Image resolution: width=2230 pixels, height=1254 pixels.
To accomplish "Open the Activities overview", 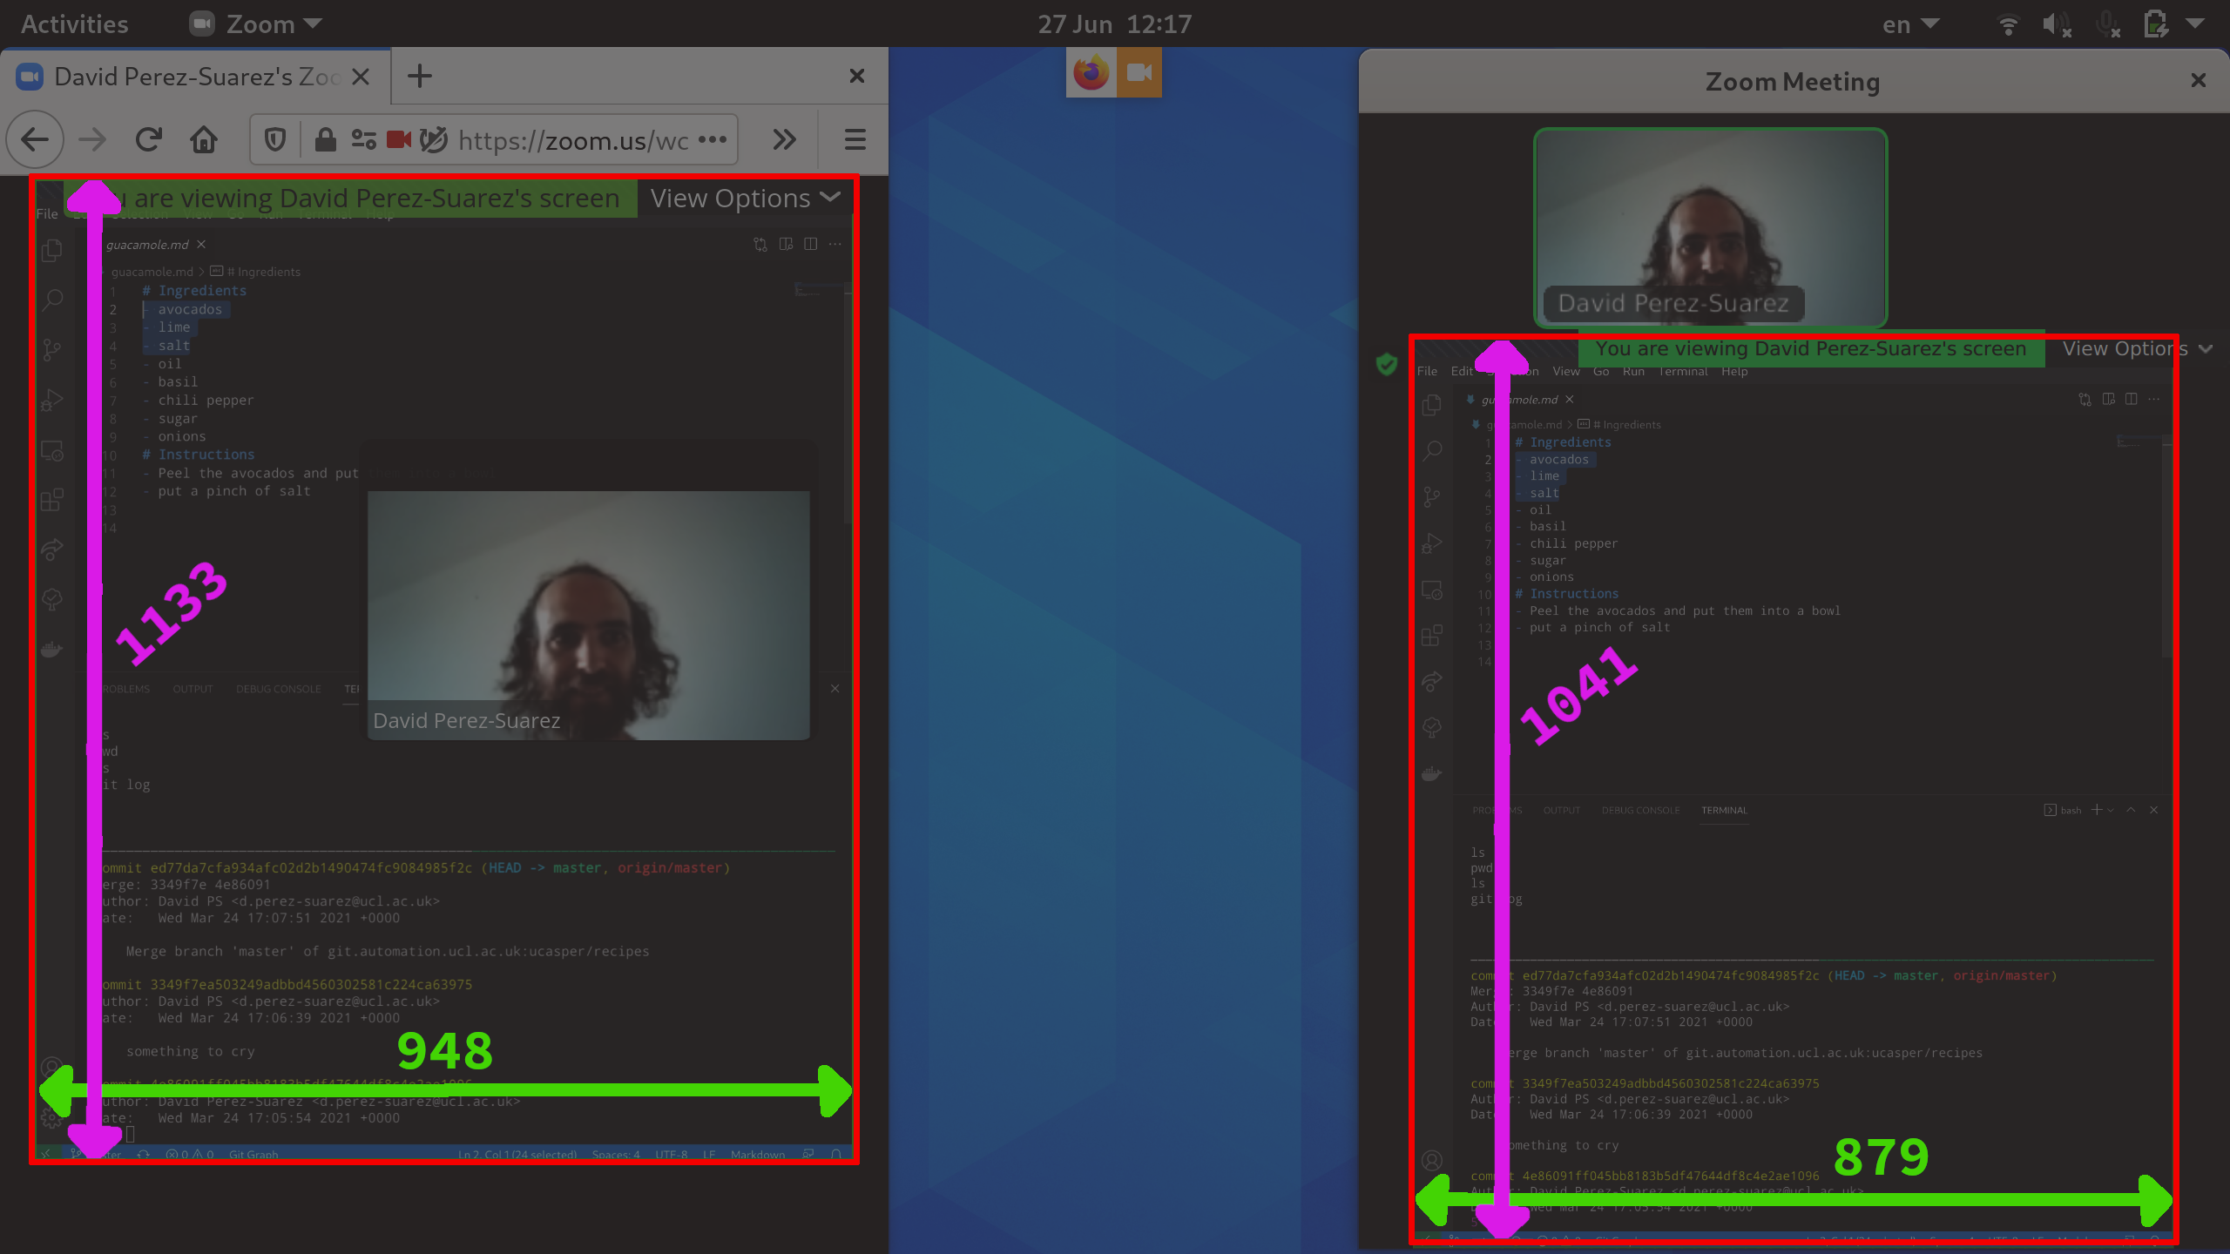I will point(74,24).
